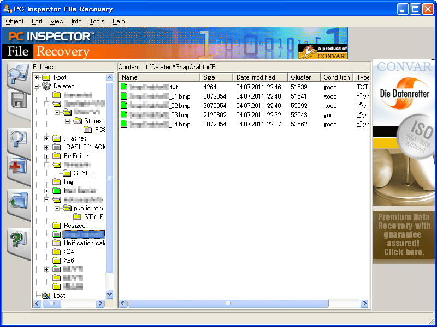Click the folder with green arrow icon
The image size is (437, 327).
click(18, 201)
